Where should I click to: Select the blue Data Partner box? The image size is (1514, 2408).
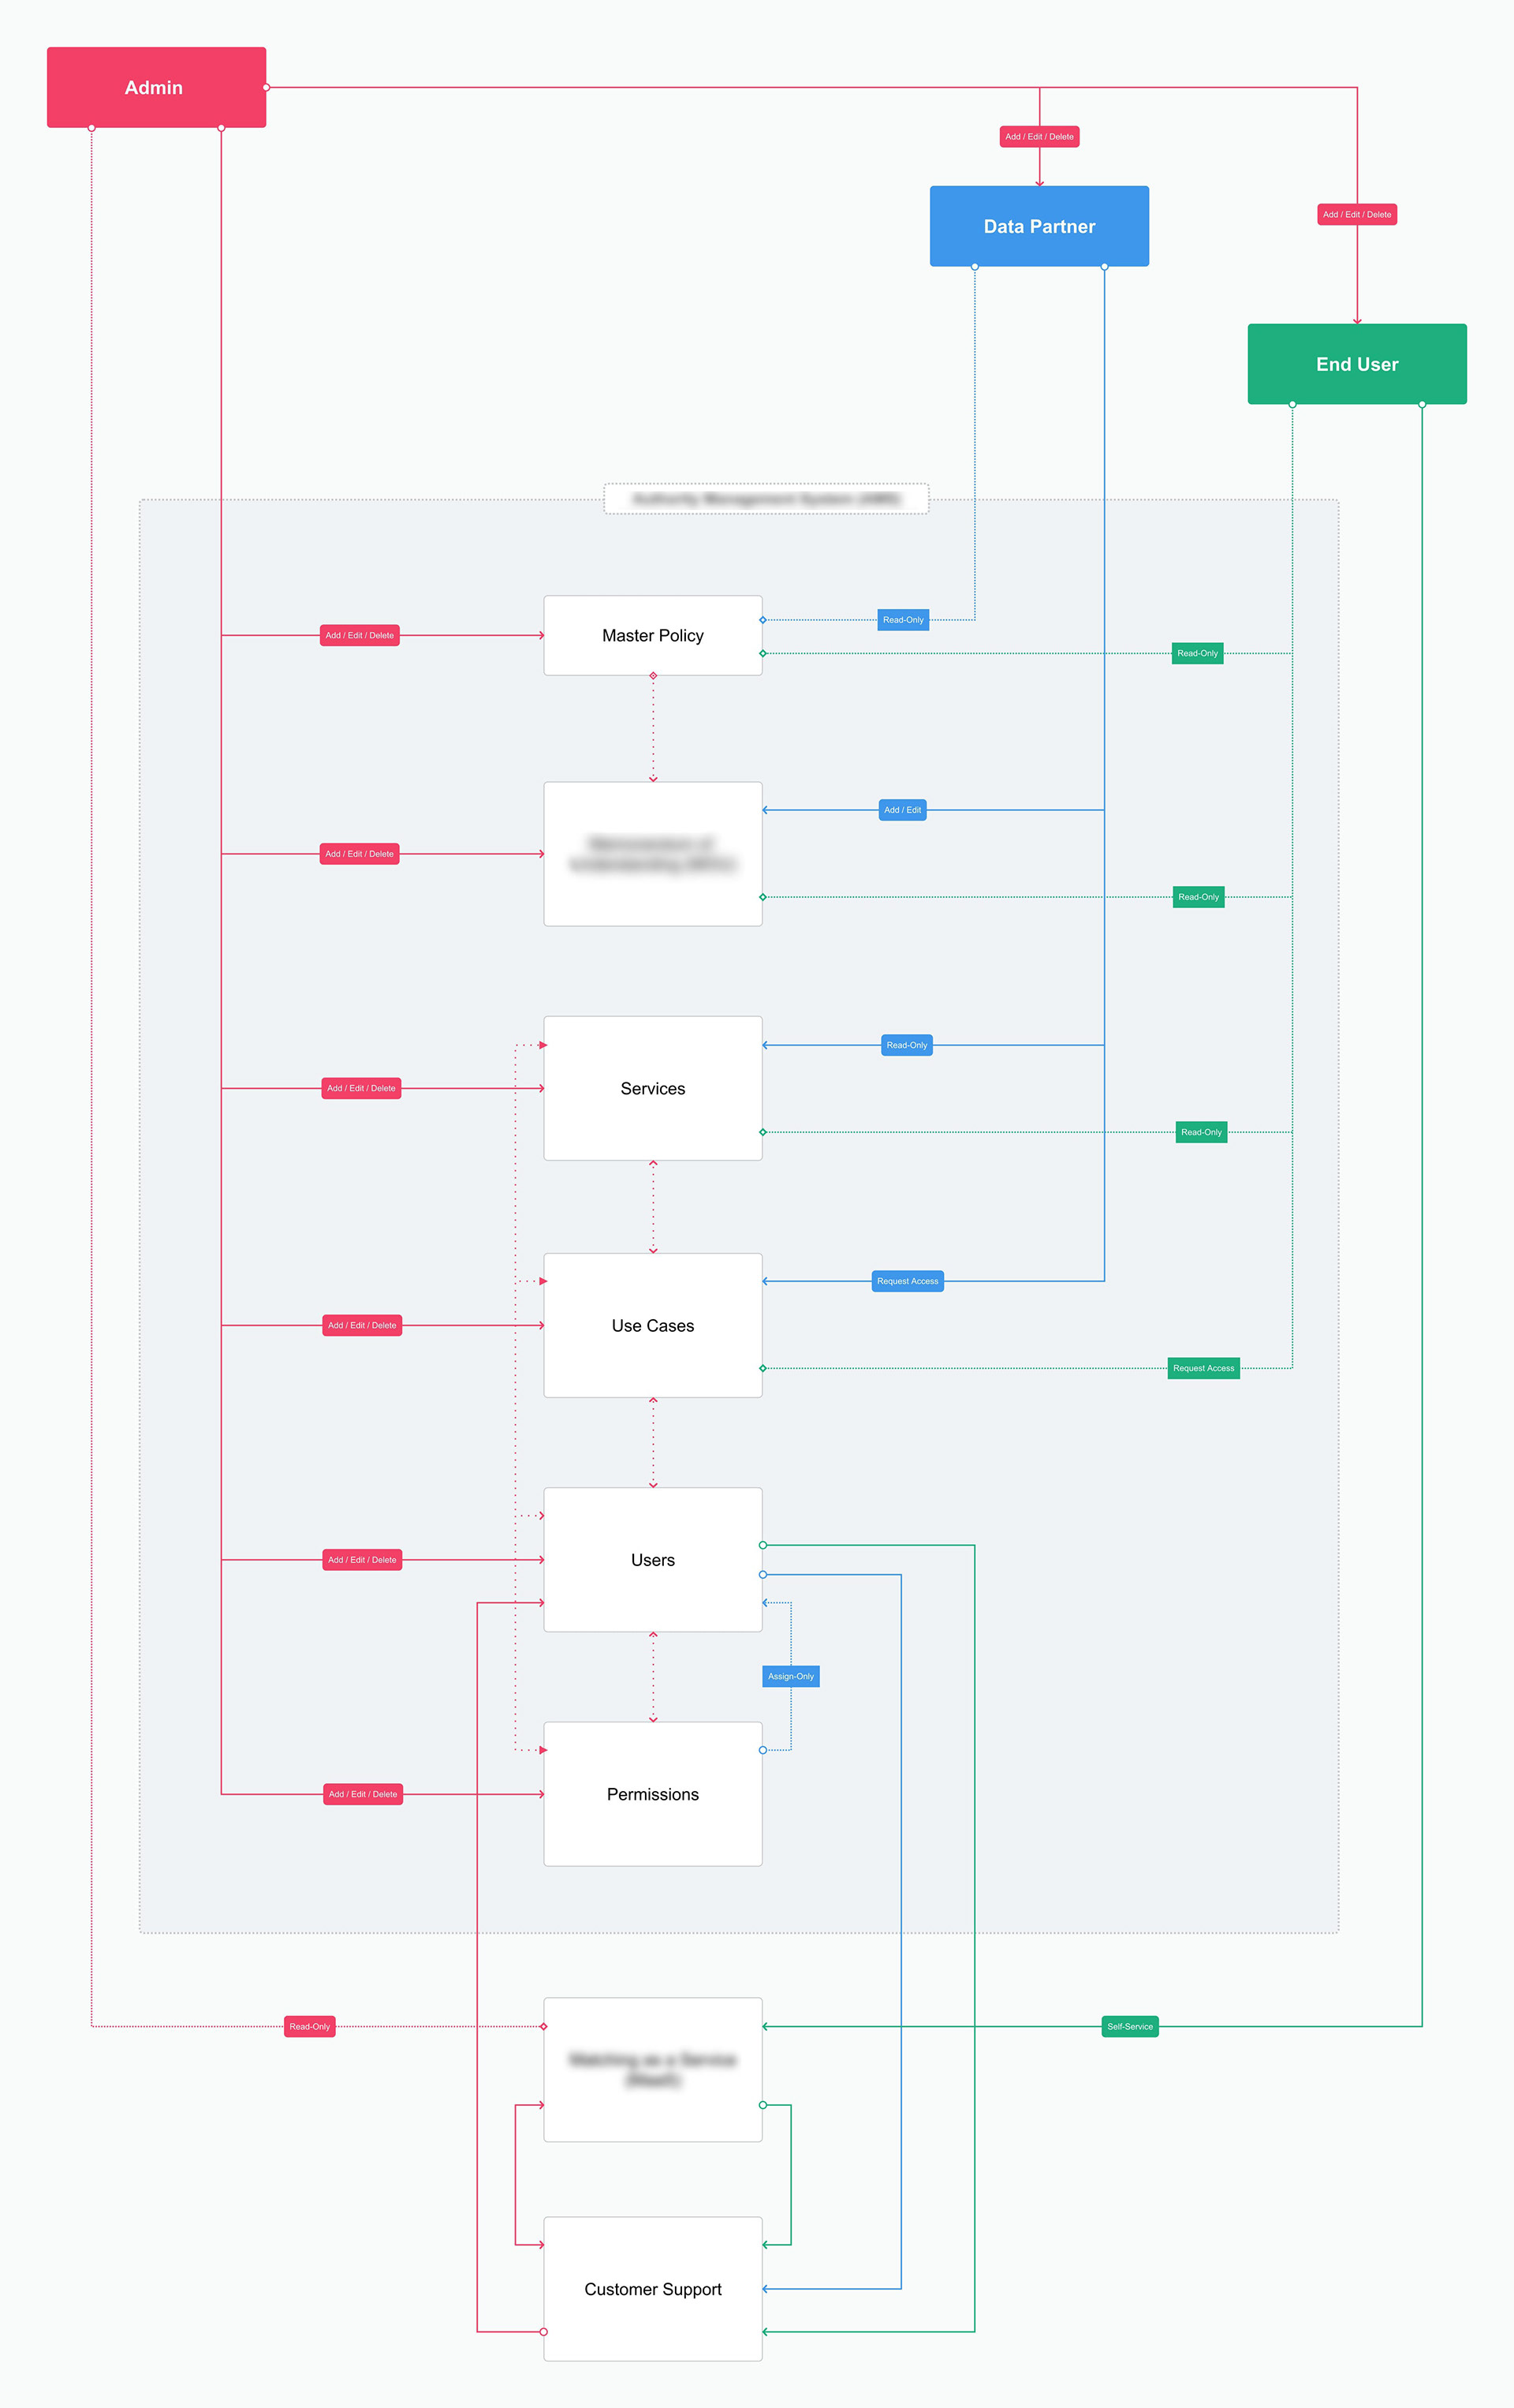point(1039,227)
